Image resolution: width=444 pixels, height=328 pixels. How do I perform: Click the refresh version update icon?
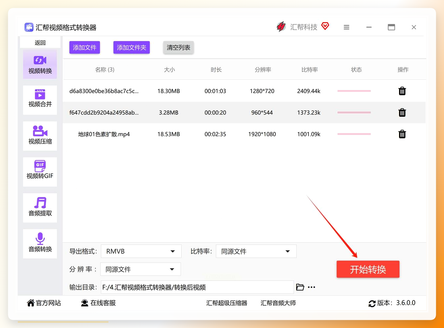(372, 304)
